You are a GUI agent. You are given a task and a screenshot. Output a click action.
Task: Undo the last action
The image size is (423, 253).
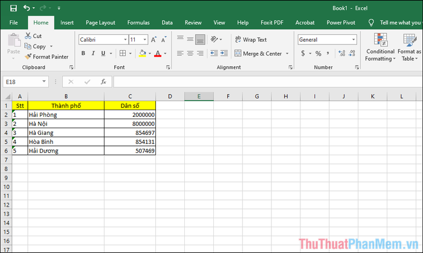pos(27,8)
